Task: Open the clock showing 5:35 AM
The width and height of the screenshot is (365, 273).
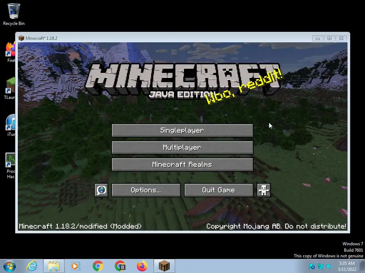Action: 347,266
